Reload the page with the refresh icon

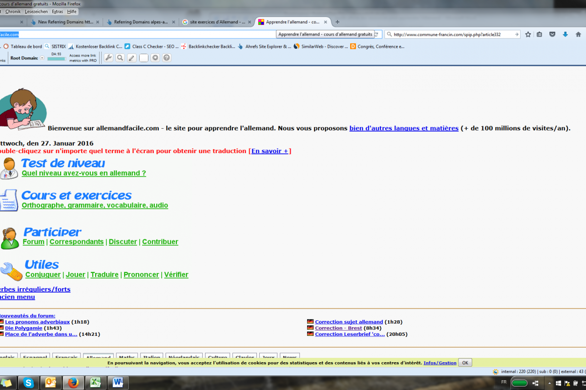[377, 34]
